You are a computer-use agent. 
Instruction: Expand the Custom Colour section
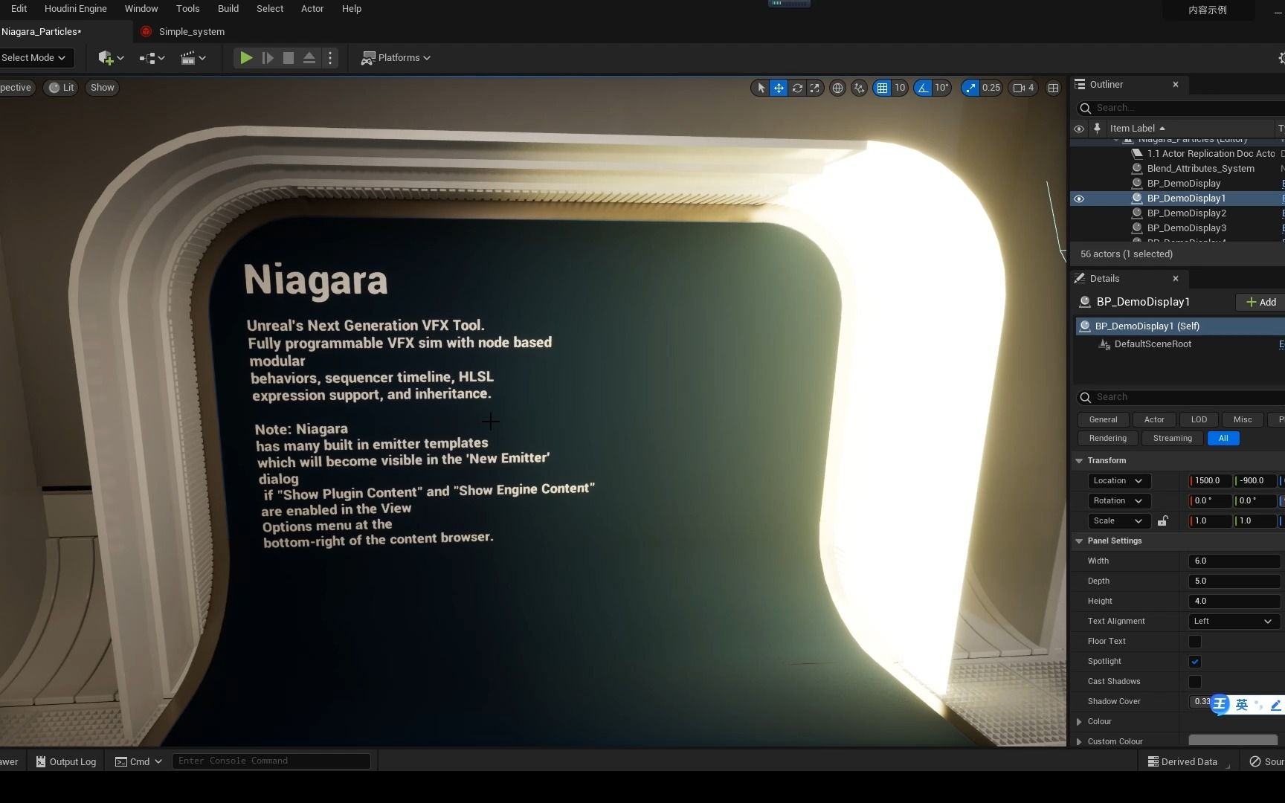pos(1080,741)
